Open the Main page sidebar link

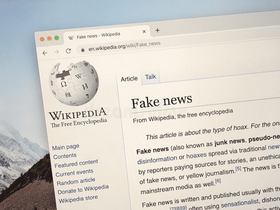coord(65,147)
